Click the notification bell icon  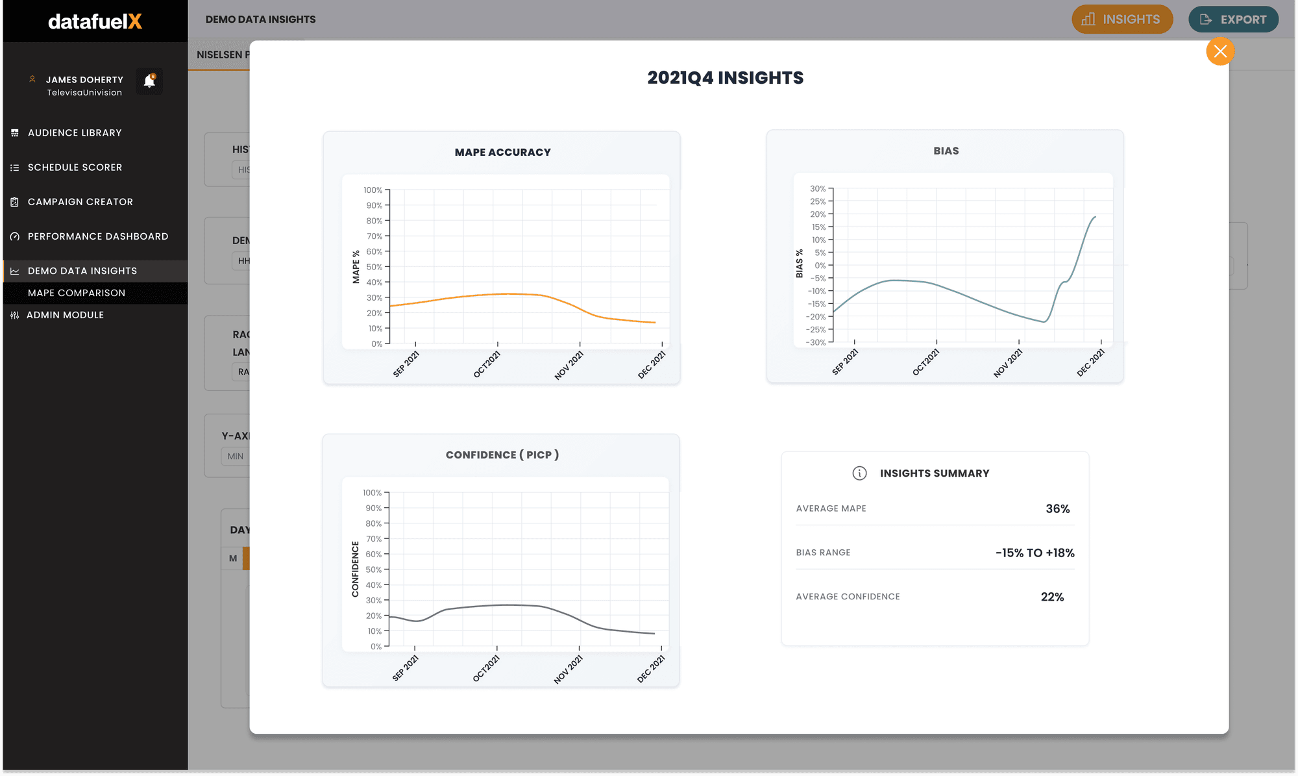[x=149, y=81]
